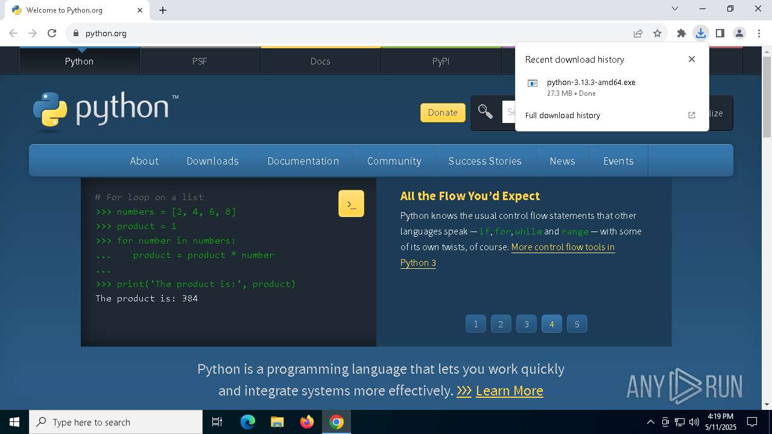Viewport: 772px width, 434px height.
Task: Go to slide 2 of code samples
Action: click(501, 324)
